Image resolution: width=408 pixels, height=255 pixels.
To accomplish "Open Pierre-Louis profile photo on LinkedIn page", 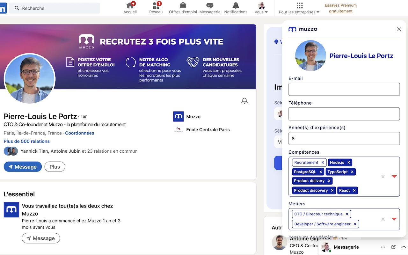I will 30,78.
